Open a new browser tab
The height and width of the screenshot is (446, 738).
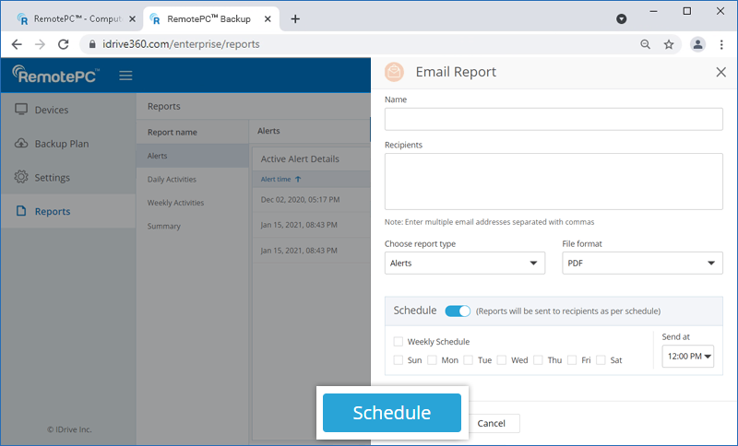point(295,18)
